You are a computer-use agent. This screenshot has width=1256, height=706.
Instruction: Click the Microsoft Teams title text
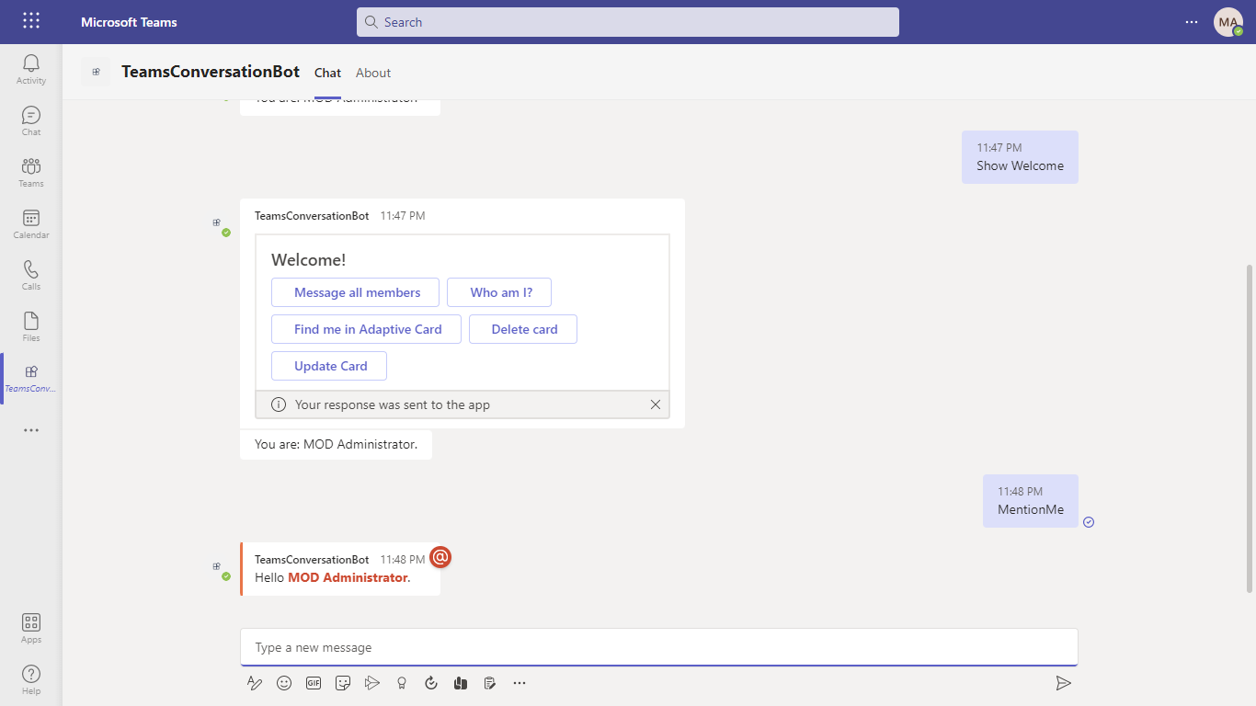129,22
